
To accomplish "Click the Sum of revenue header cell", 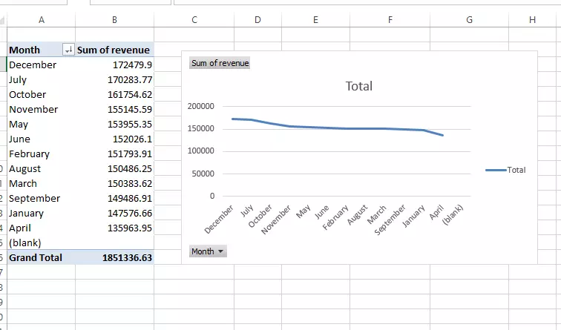I will [114, 50].
